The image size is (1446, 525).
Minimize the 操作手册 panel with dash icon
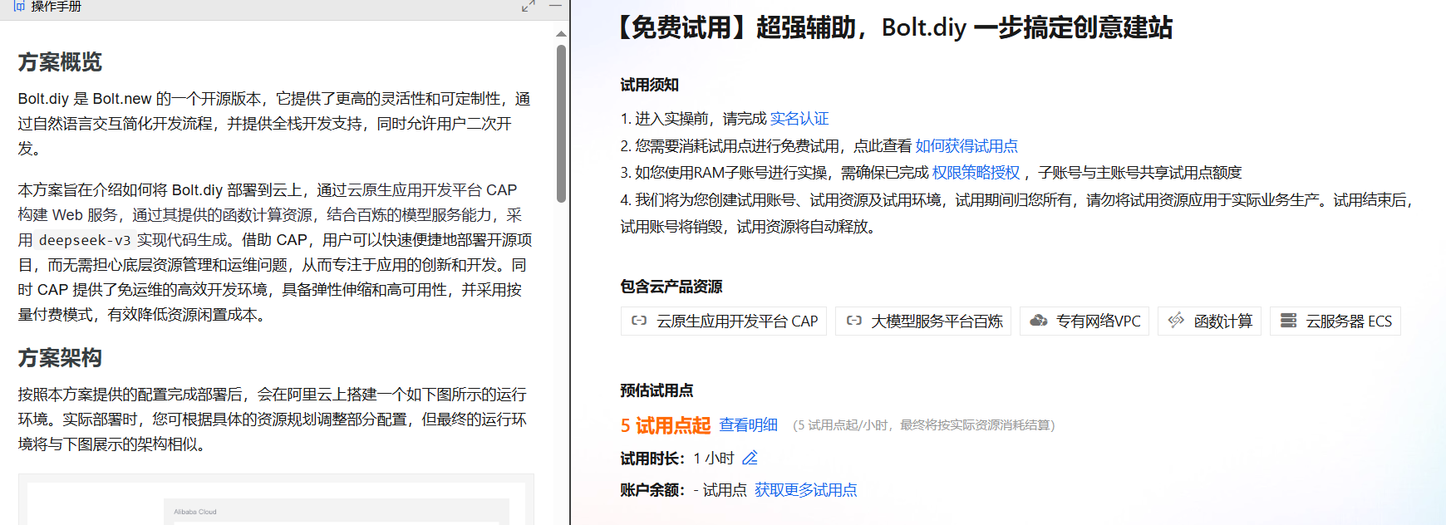[555, 6]
